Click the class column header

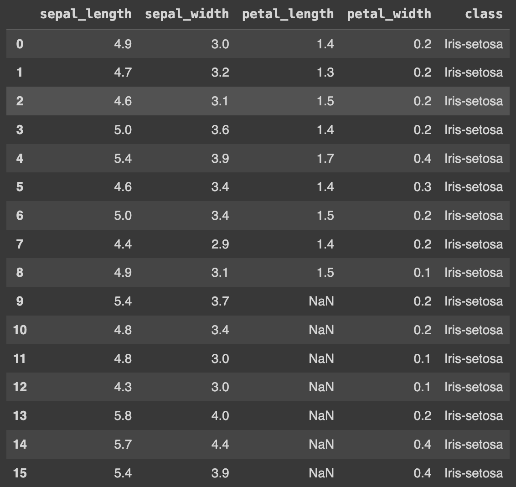tap(484, 14)
